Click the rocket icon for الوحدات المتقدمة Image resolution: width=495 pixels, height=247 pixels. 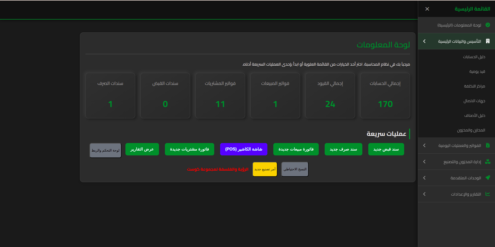[x=488, y=178]
